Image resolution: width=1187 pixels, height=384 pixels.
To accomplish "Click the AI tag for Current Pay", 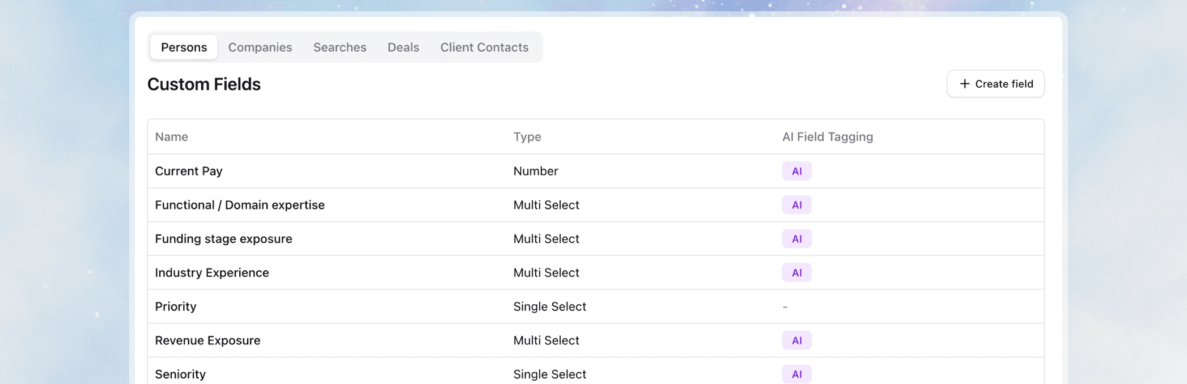I will 796,171.
